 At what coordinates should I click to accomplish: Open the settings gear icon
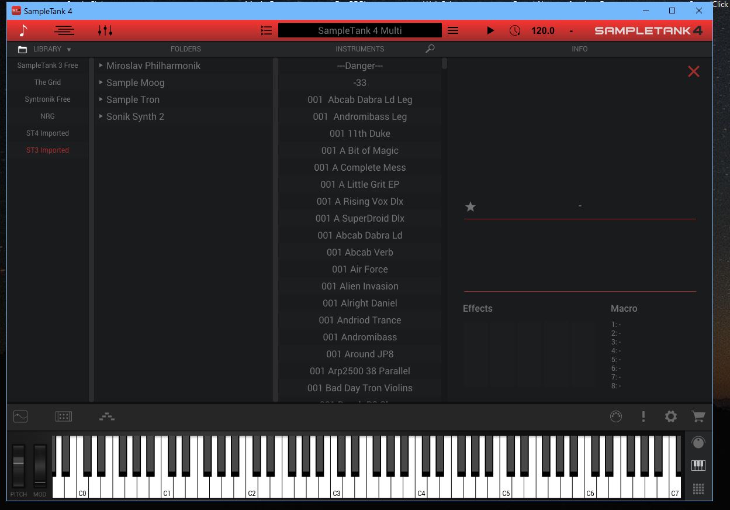tap(671, 416)
